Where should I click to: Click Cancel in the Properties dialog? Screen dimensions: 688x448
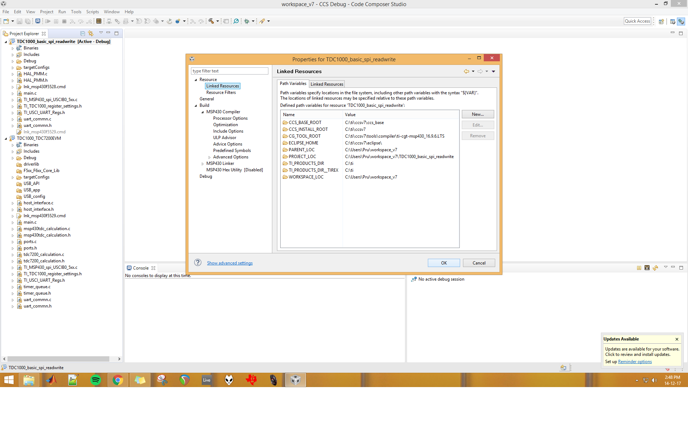479,263
